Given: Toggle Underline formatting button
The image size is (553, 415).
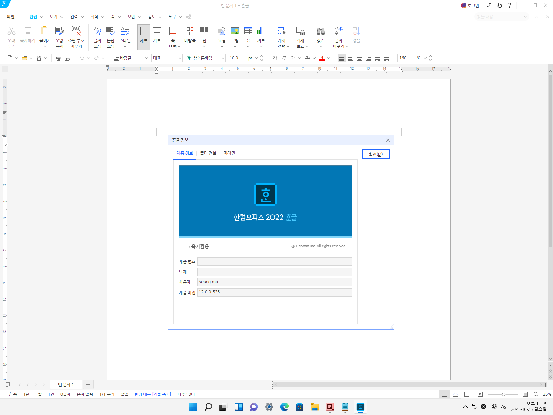Looking at the screenshot, I should click(x=293, y=58).
